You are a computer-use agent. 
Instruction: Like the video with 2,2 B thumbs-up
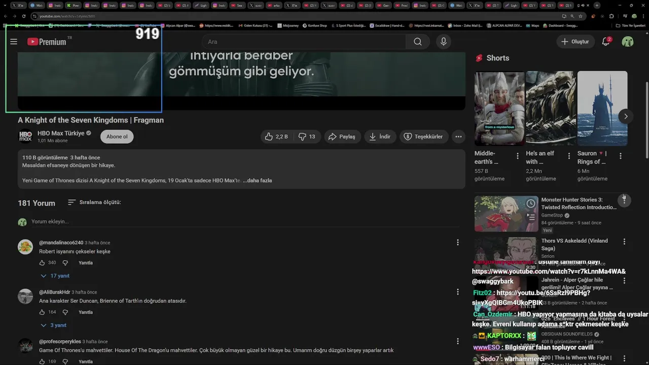[x=277, y=136]
